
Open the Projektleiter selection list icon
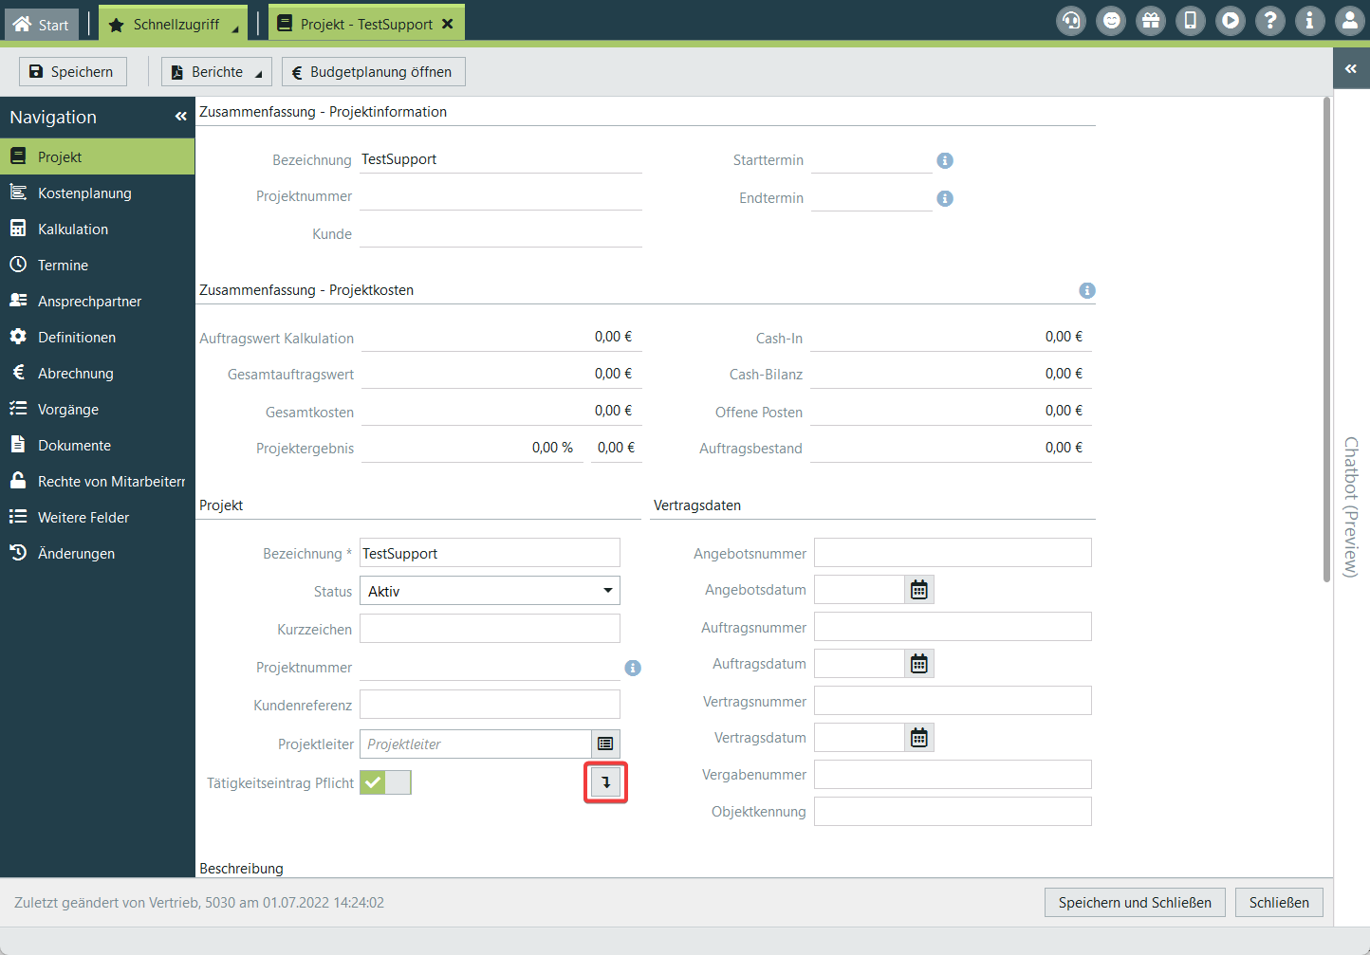[x=605, y=744]
